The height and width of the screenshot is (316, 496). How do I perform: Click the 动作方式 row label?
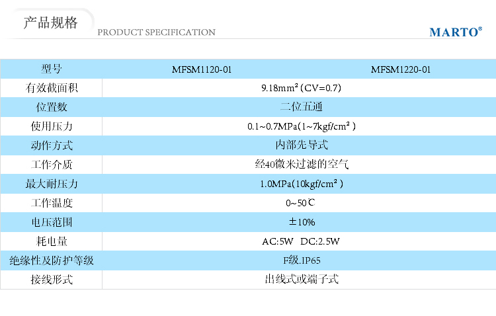(x=52, y=145)
